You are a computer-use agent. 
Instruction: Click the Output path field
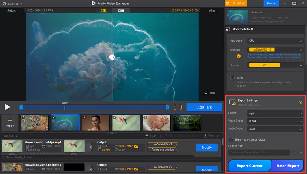click(x=259, y=152)
